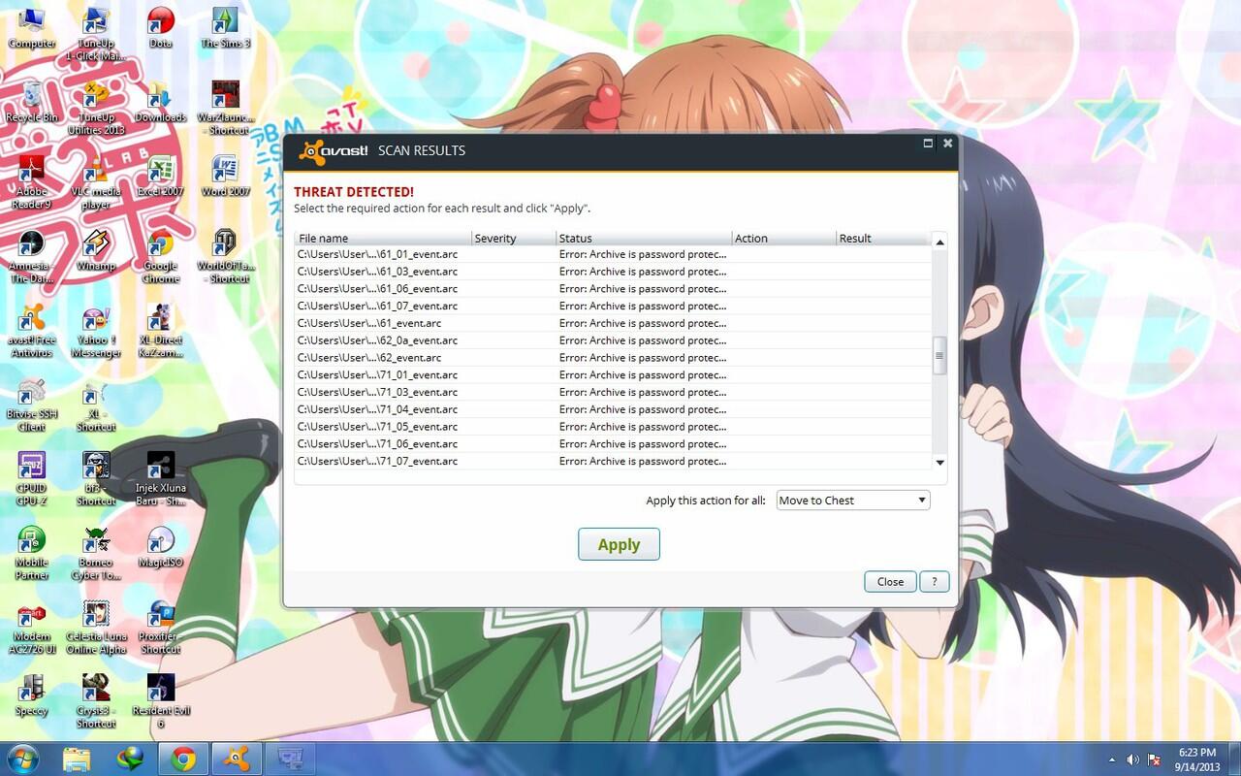Select Resident Evil 6 desktop icon
This screenshot has height=776, width=1241.
coord(161,701)
